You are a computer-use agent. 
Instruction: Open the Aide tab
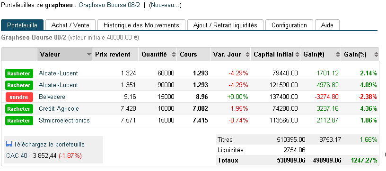[x=327, y=25]
